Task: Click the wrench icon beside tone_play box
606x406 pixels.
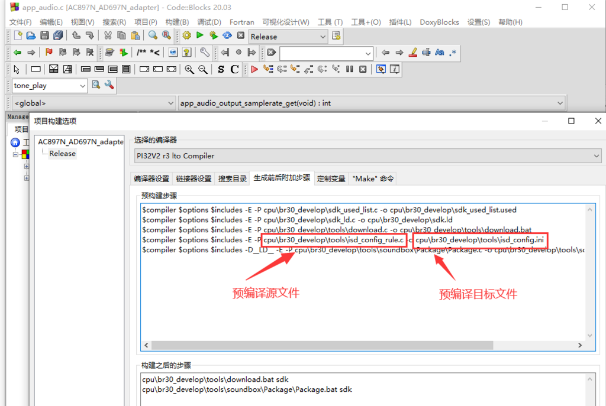Action: click(109, 85)
